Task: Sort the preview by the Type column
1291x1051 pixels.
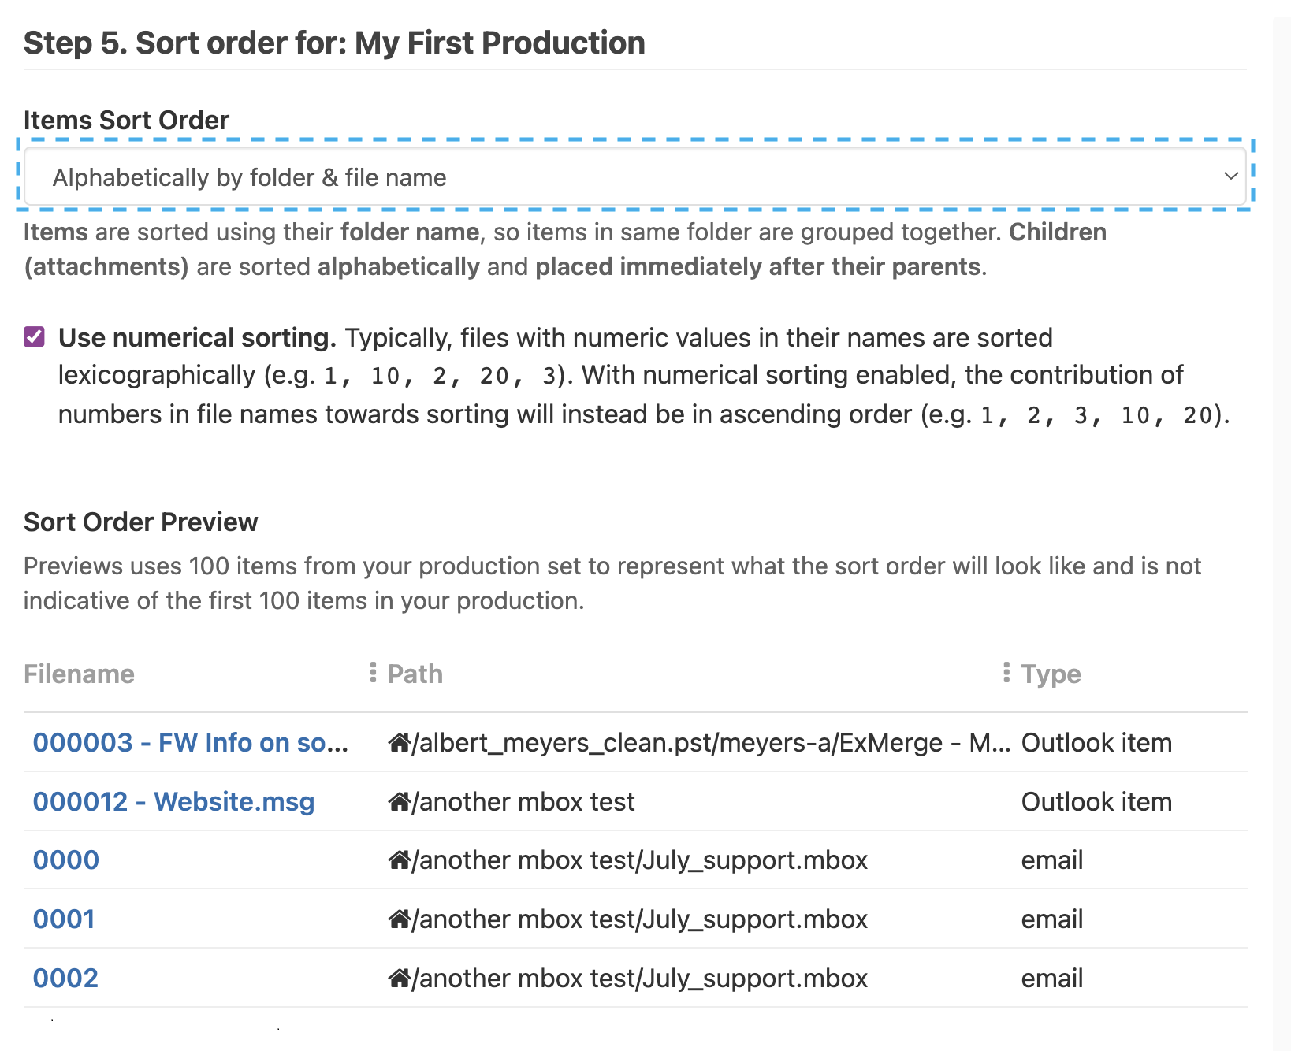Action: (1051, 674)
